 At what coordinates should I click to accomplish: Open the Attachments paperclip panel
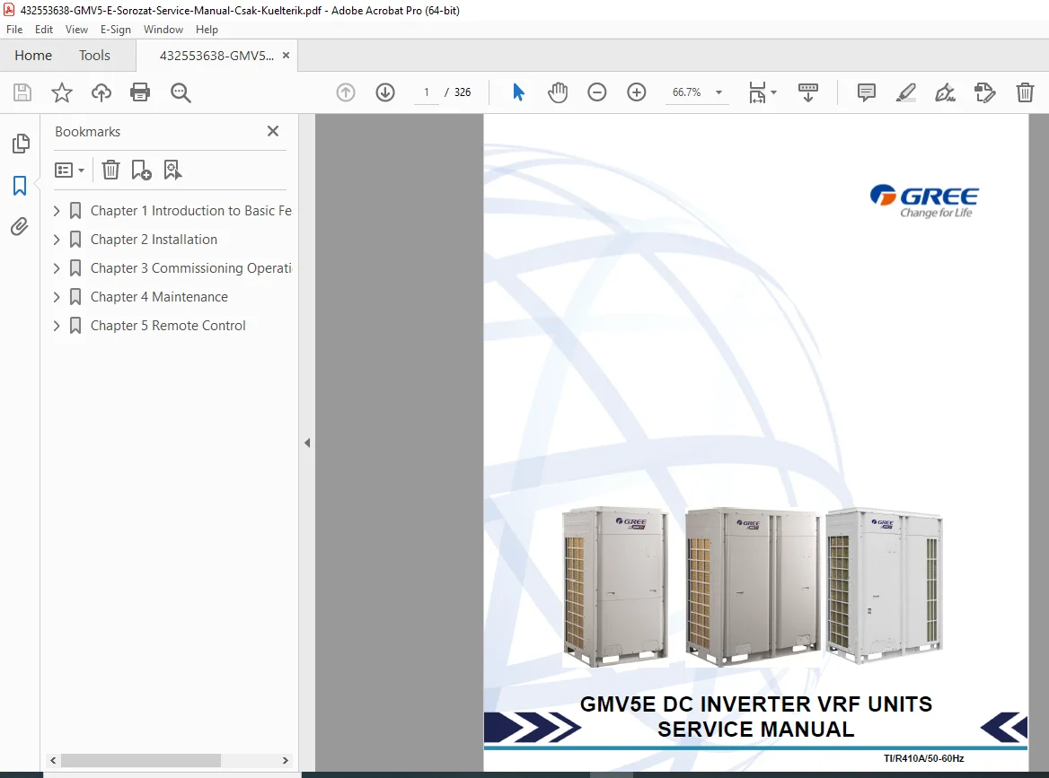pyautogui.click(x=20, y=227)
